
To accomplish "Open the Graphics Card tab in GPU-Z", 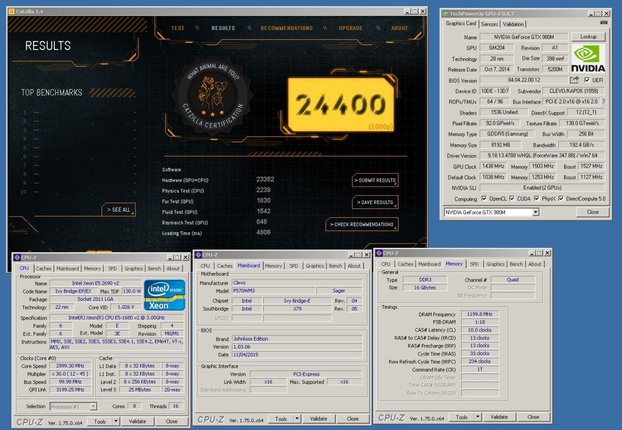I will tap(461, 23).
